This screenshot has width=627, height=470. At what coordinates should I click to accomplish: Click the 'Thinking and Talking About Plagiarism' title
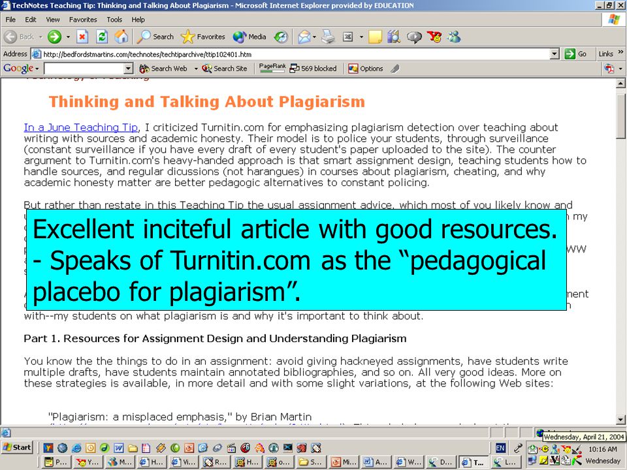tap(207, 102)
